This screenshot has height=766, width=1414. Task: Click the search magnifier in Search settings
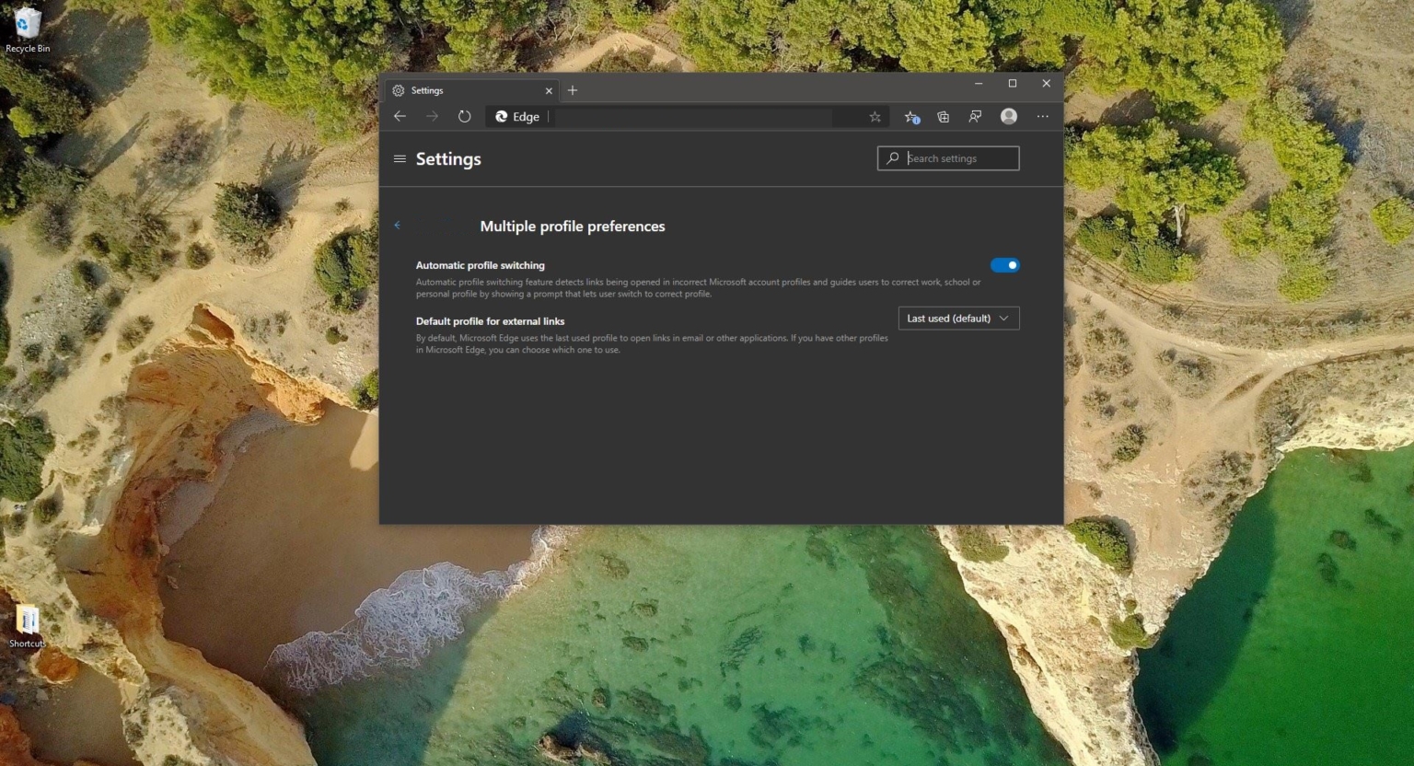tap(891, 158)
